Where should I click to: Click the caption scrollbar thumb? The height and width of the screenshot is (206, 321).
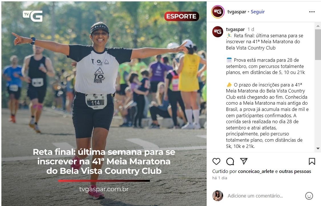point(318,45)
